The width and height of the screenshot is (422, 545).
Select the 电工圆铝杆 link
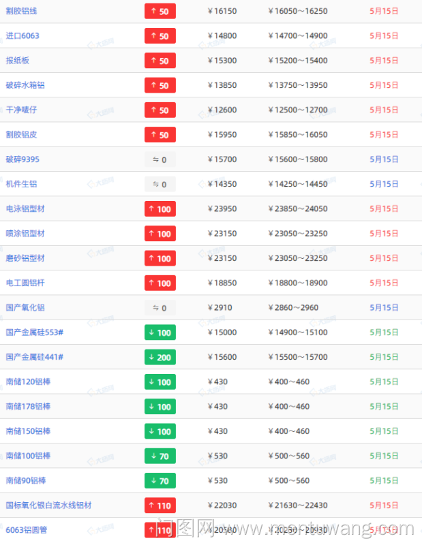tap(25, 283)
